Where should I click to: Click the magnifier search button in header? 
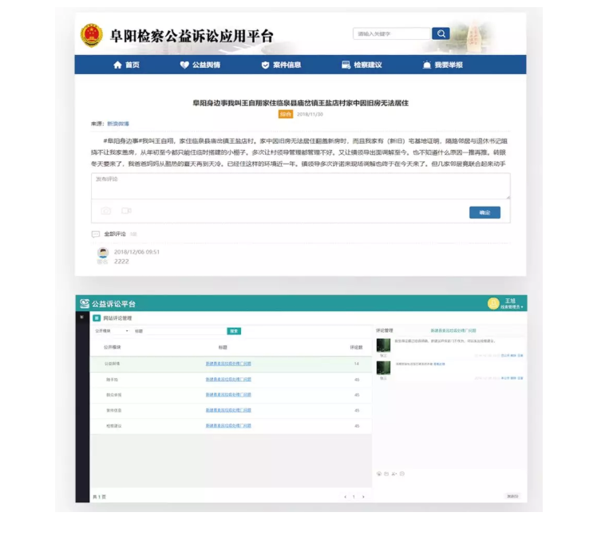tap(441, 33)
